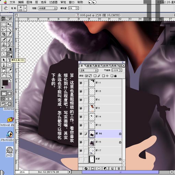Open the blend mode dropdown
This screenshot has width=175, height=175.
(x=89, y=70)
